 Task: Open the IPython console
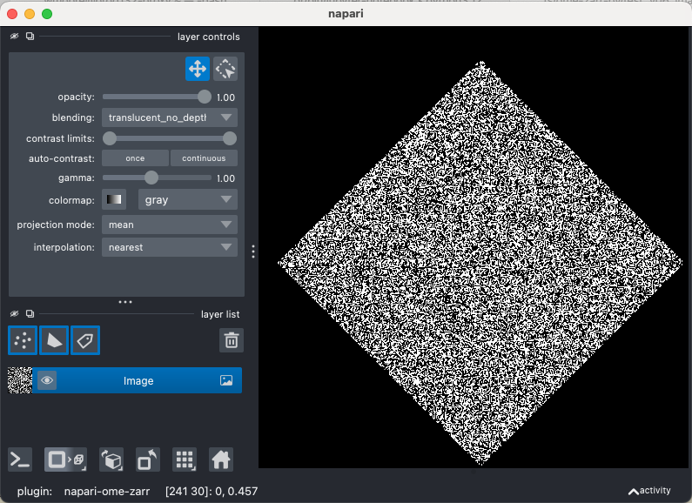[x=20, y=459]
